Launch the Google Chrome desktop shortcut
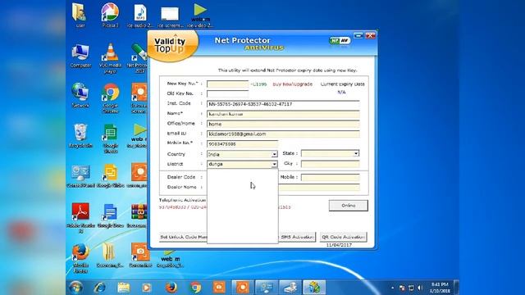This screenshot has height=295, width=525. (x=110, y=98)
